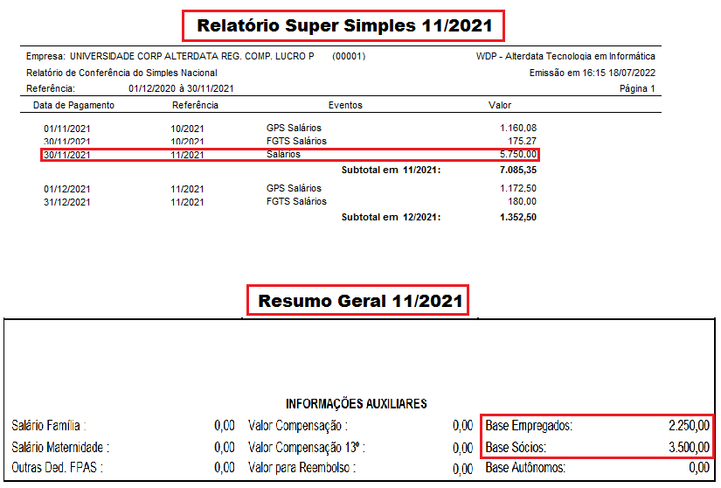The width and height of the screenshot is (721, 488).
Task: Select company name 'UNIVERSIDADE CORP ALTERDATA REG. COMP. LUCRO P'
Action: pos(192,56)
